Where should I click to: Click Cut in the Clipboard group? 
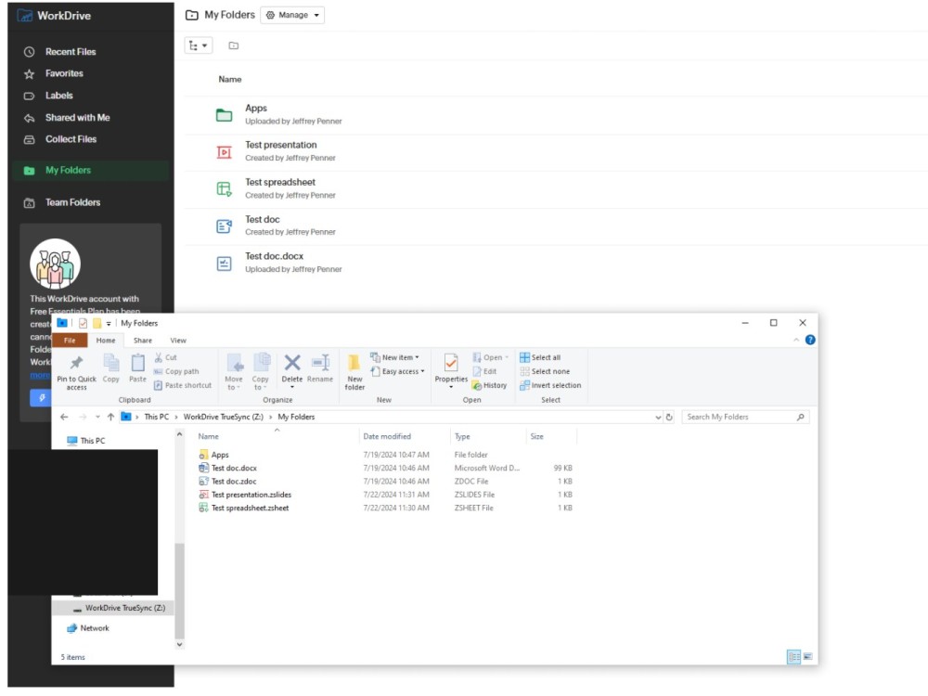coord(165,357)
